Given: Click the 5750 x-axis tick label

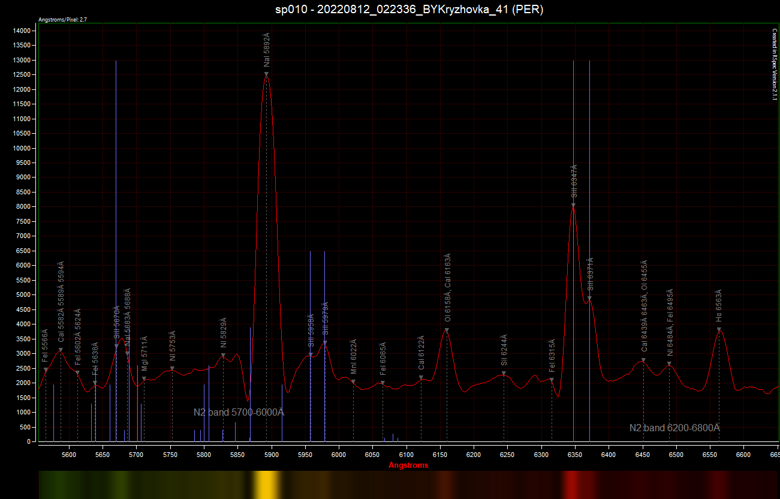Looking at the screenshot, I should (x=170, y=455).
